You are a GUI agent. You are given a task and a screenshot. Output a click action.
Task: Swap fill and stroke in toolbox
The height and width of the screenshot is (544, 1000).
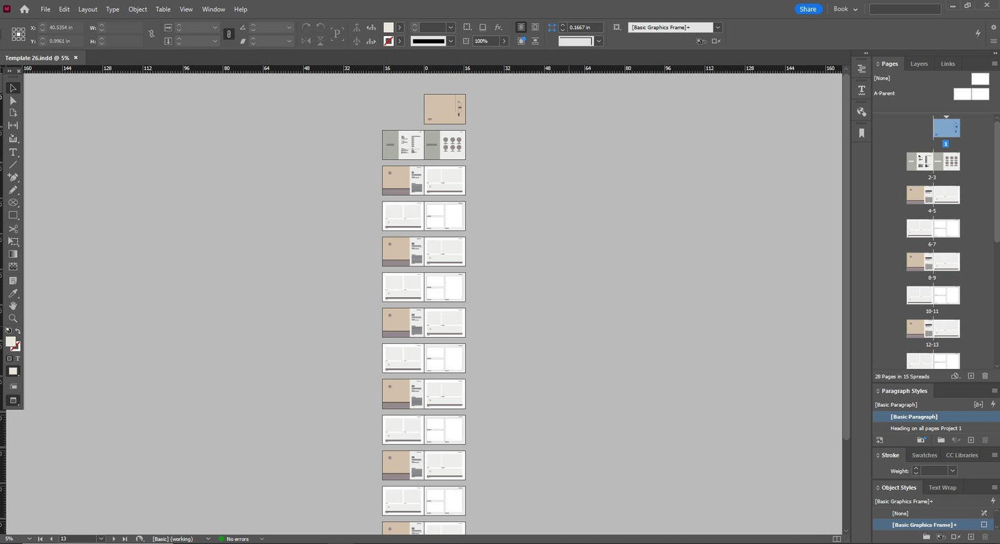pos(18,332)
